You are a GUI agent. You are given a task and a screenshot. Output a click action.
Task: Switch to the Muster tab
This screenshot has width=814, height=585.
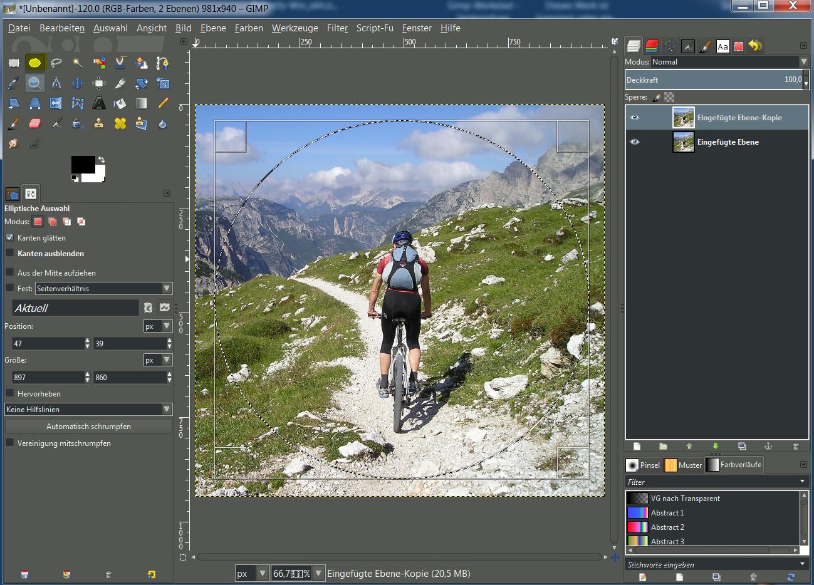(683, 465)
